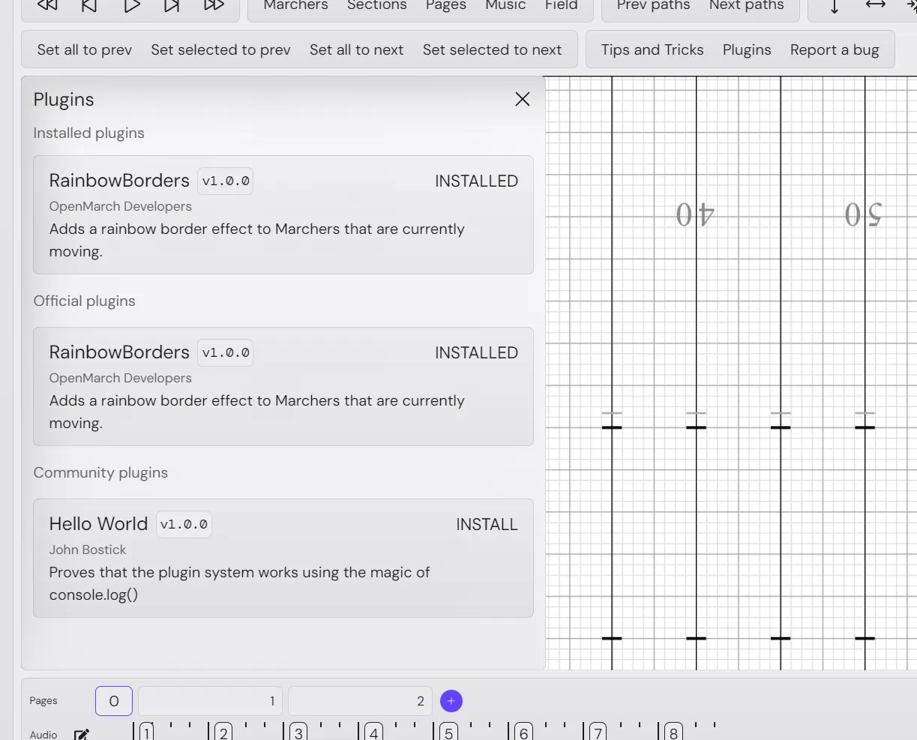Viewport: 917px width, 740px height.
Task: Install the Hello World plugin
Action: coord(487,525)
